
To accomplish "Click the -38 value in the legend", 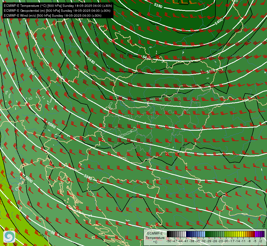I will [191, 241].
